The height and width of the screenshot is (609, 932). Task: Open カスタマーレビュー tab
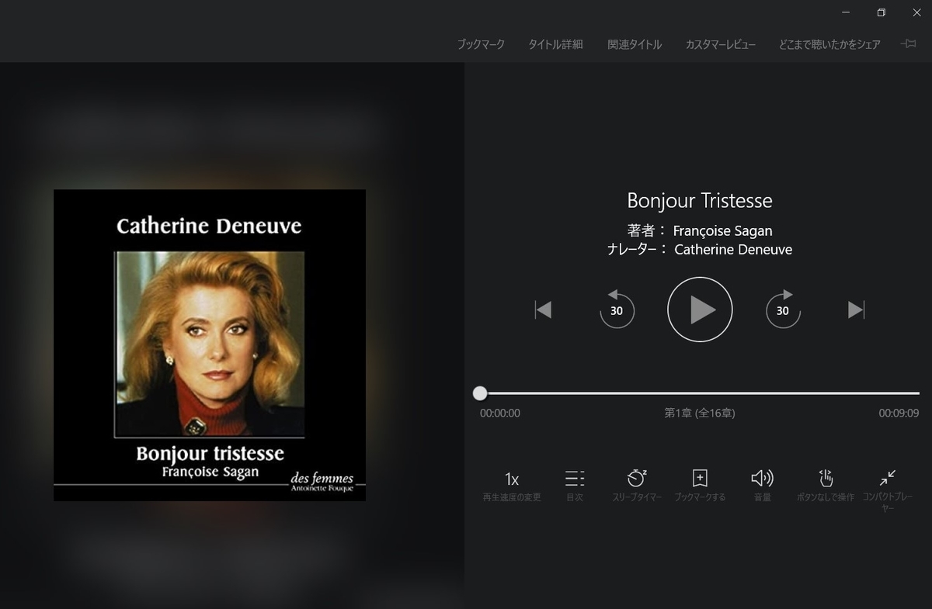click(720, 44)
